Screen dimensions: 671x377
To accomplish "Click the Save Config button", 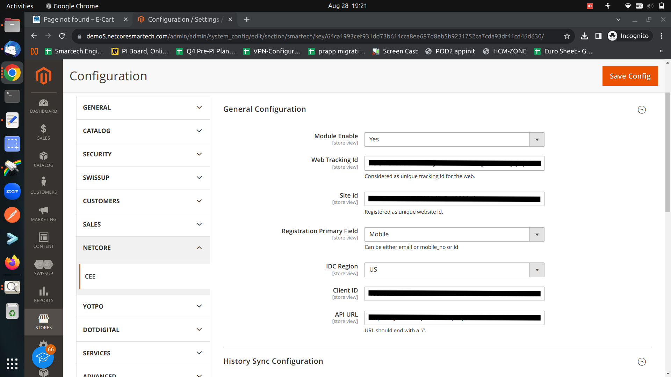I will (630, 76).
